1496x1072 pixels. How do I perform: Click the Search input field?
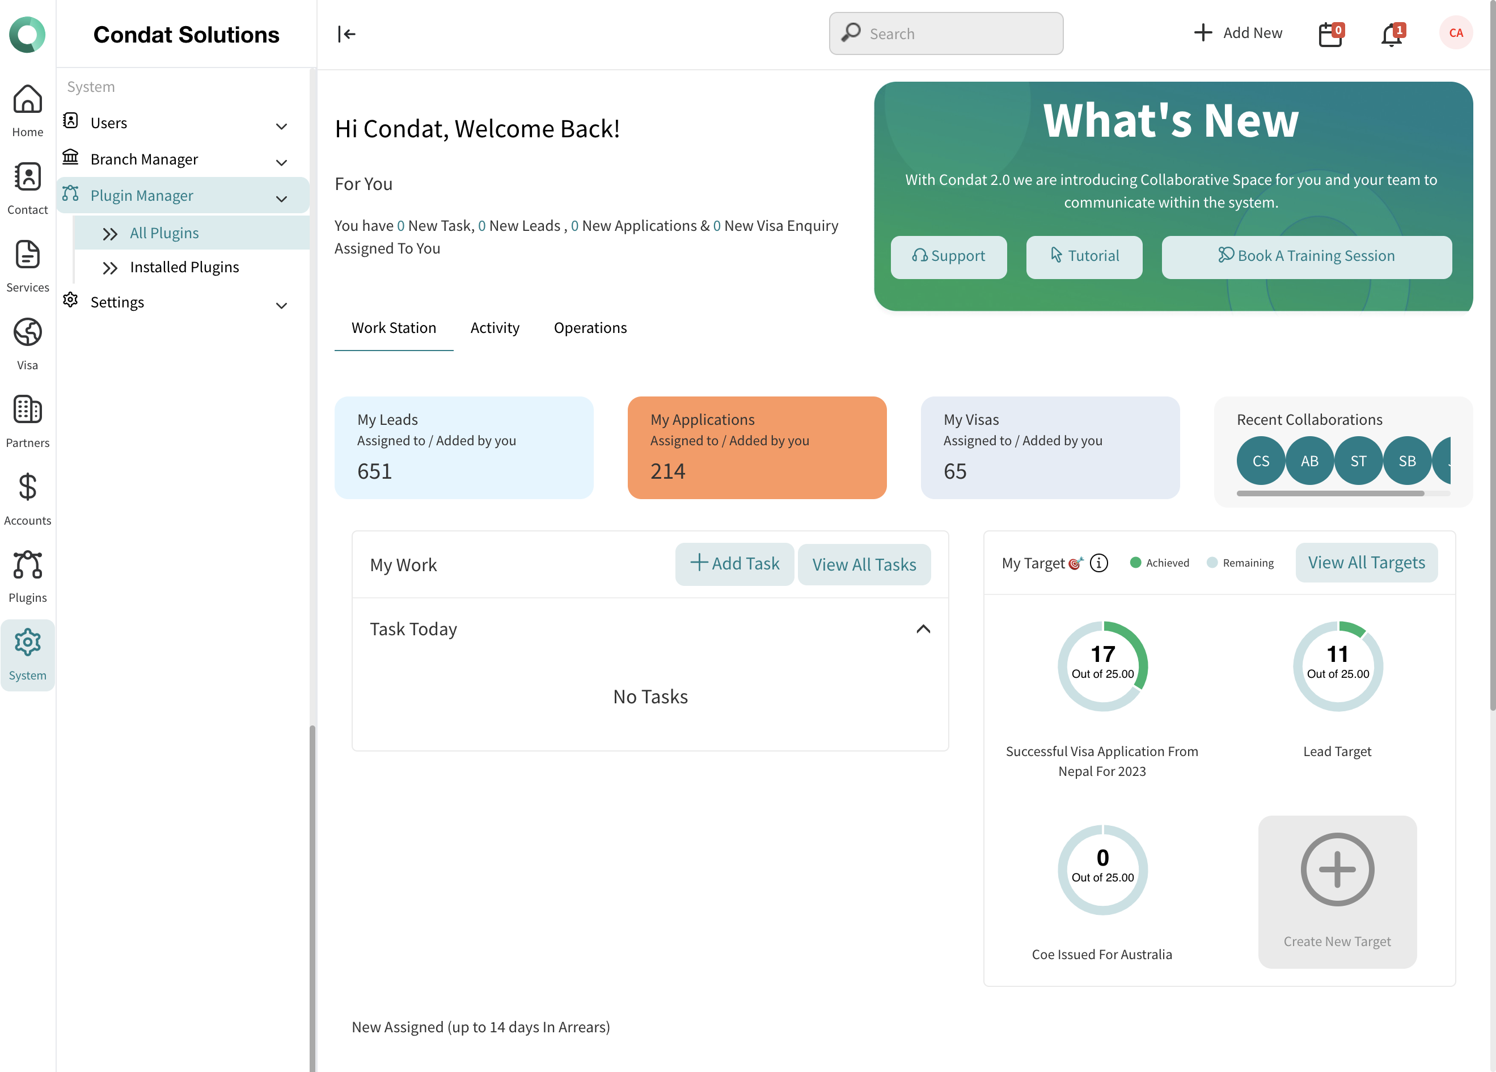point(946,33)
